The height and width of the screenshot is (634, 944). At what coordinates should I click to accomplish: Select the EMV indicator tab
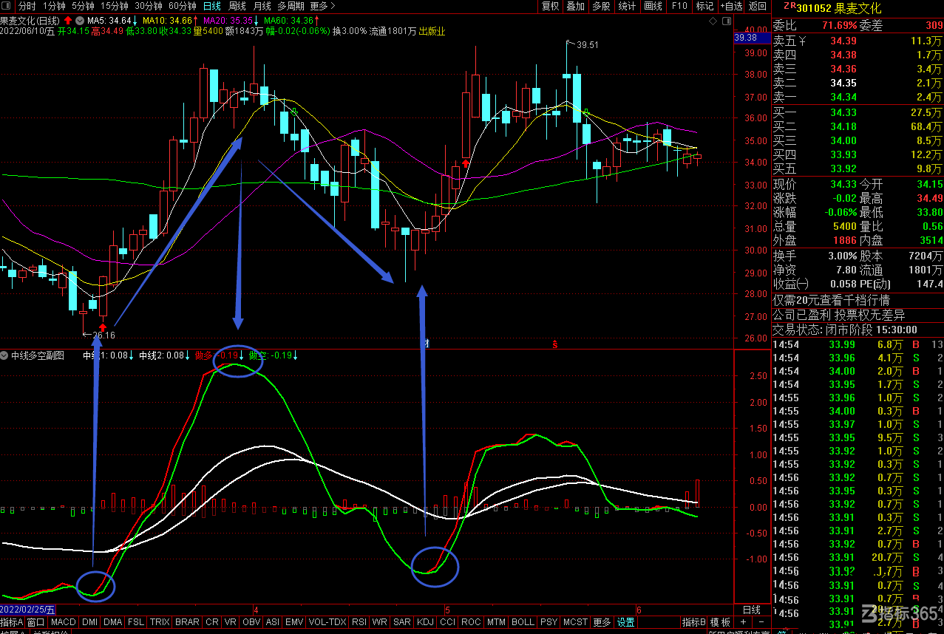(x=294, y=622)
